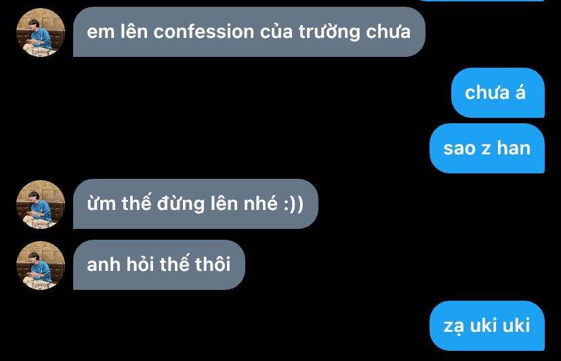Select the received message "anh hỏi thế thôi"
Viewport: 561px width, 361px height.
(x=159, y=265)
